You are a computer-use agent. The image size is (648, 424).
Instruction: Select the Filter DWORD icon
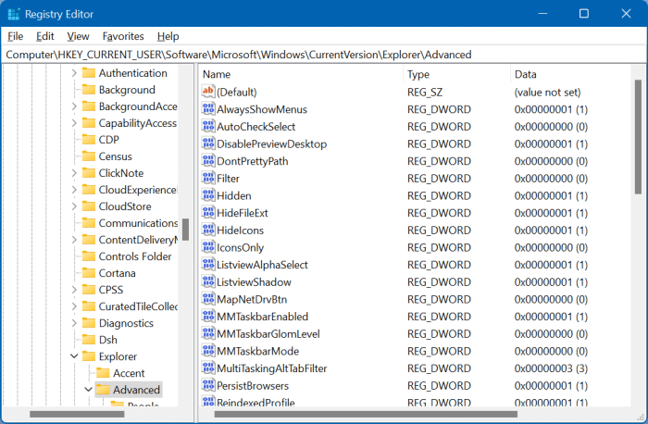pyautogui.click(x=208, y=178)
